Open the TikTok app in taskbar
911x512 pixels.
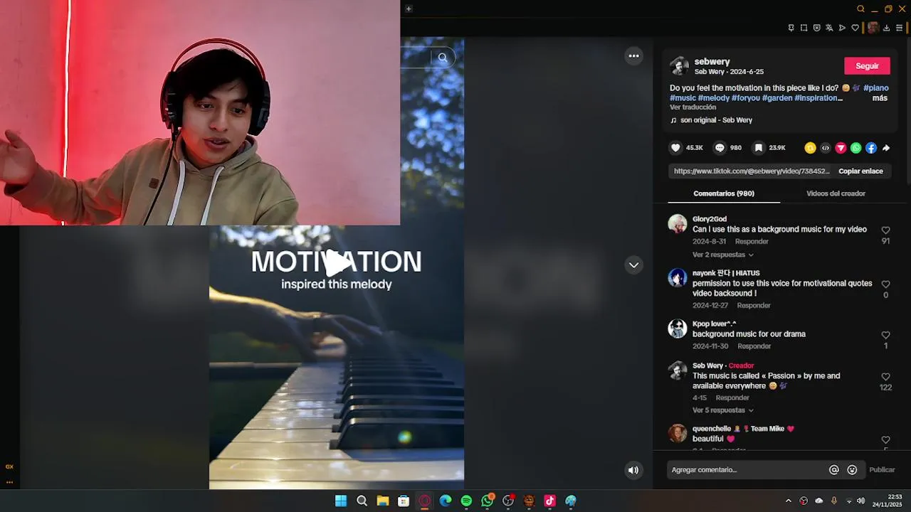[x=549, y=501]
